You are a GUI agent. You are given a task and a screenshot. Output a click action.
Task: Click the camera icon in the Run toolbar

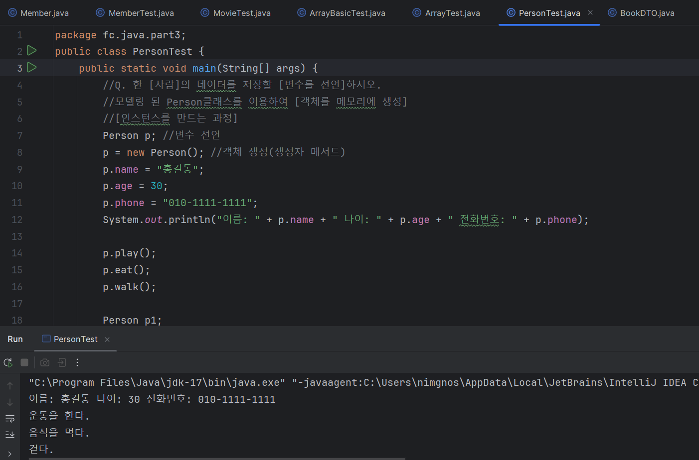coord(45,362)
